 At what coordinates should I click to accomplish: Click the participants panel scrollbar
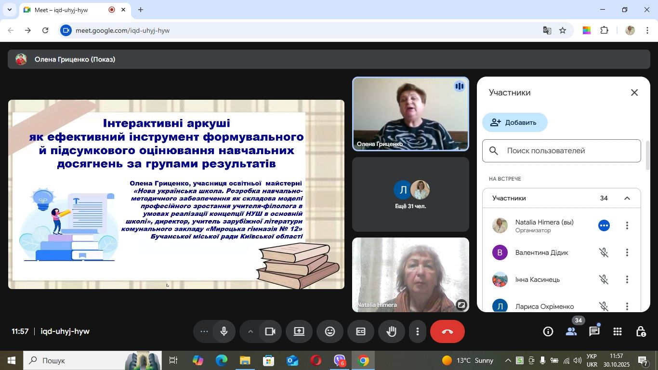pyautogui.click(x=647, y=155)
